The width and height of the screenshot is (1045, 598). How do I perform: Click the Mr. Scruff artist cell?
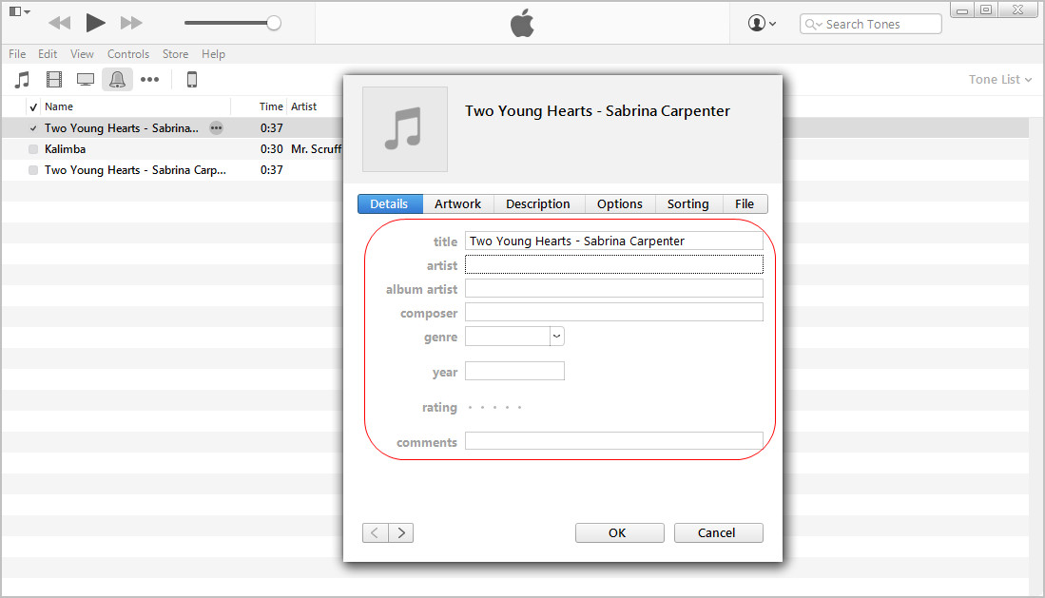click(x=316, y=149)
